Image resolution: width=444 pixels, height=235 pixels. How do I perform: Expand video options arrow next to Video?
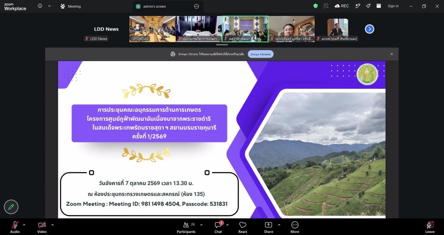[52, 225]
